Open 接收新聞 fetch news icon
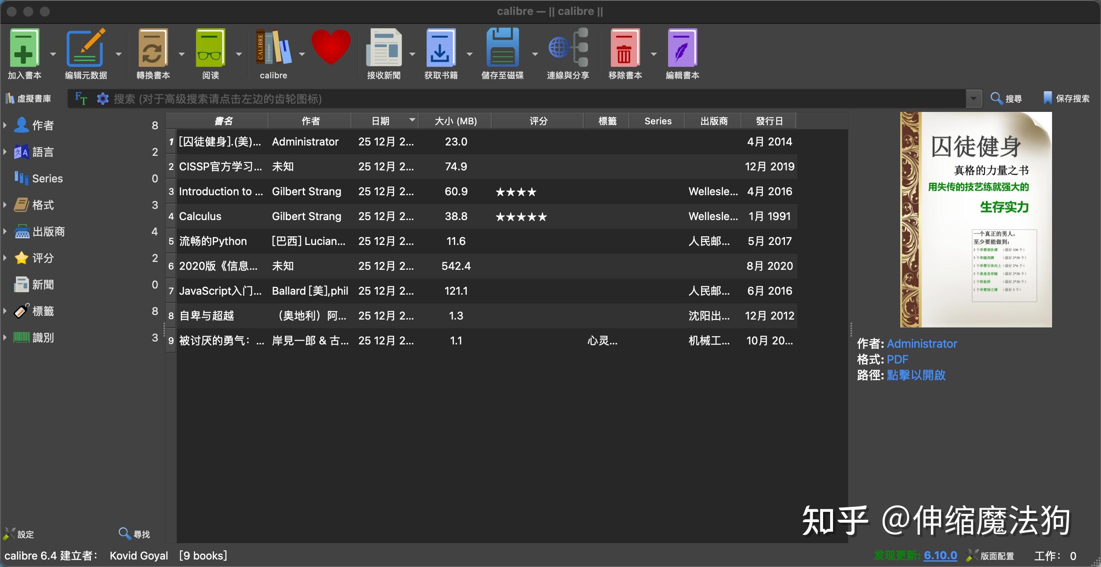 tap(383, 48)
